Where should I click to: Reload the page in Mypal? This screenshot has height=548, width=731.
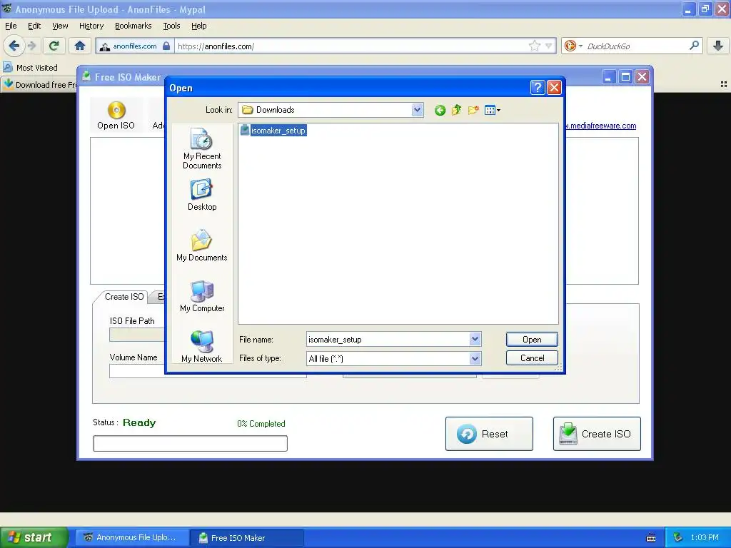pyautogui.click(x=54, y=46)
